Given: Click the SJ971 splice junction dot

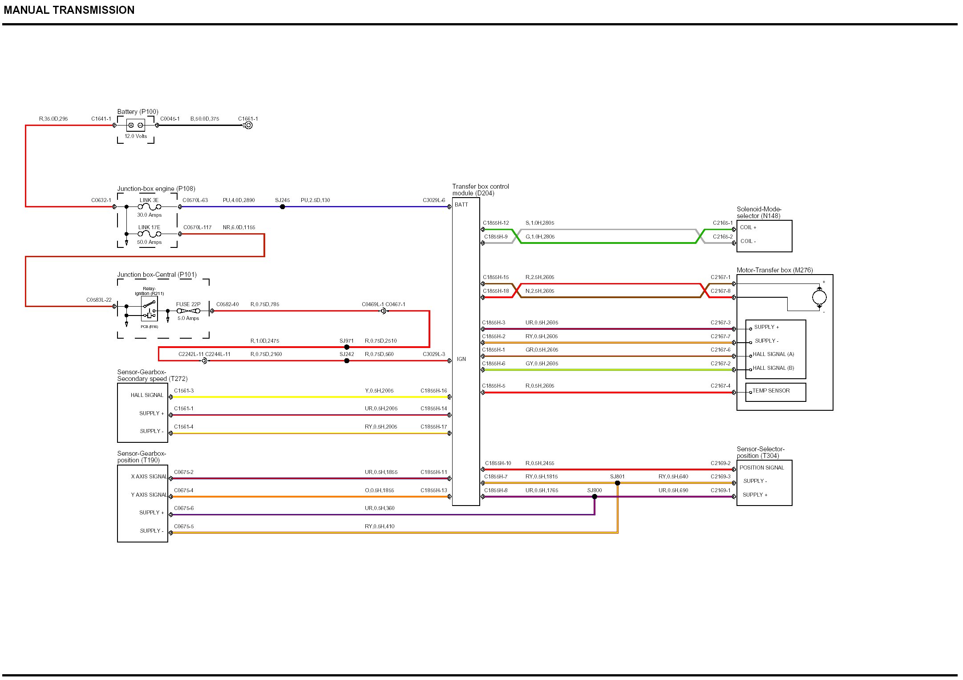Looking at the screenshot, I should point(347,347).
